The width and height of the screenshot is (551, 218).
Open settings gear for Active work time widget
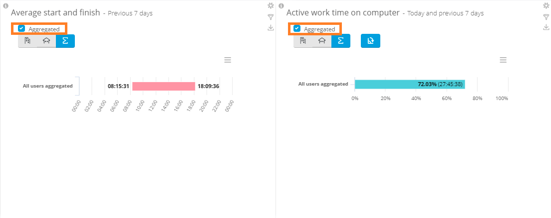tap(546, 5)
